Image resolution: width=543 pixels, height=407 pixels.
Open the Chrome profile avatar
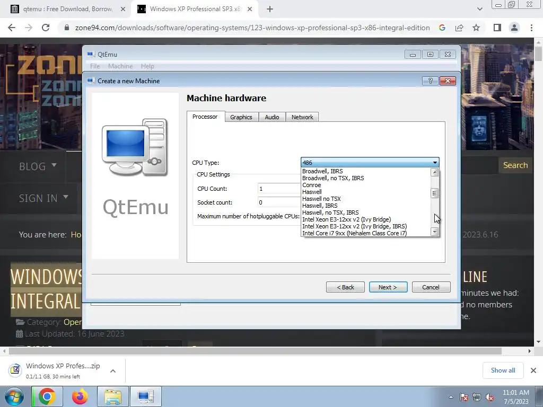514,28
